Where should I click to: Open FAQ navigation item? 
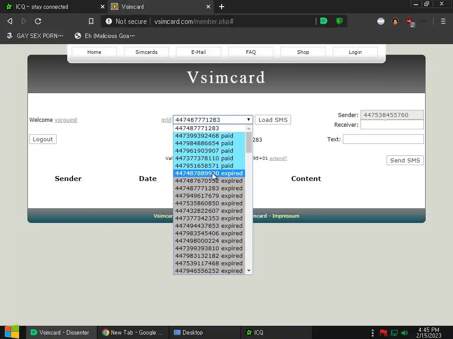click(251, 52)
